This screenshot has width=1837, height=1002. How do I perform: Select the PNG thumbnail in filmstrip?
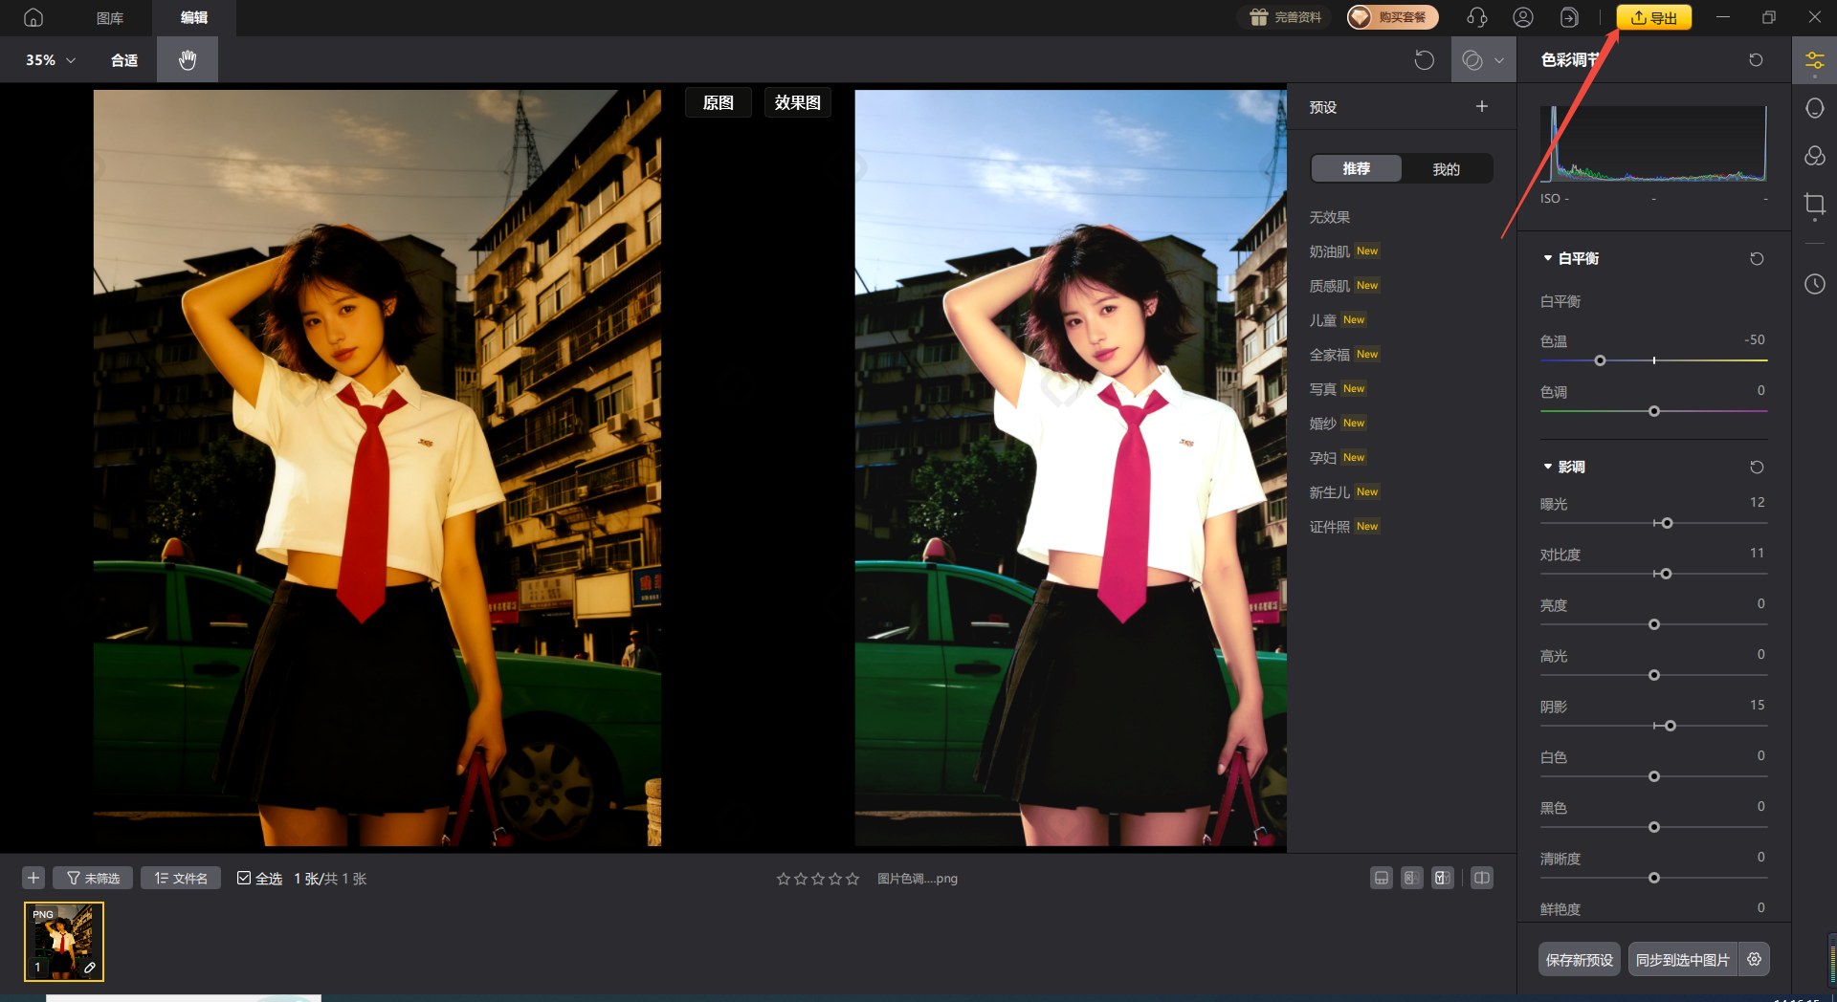[x=64, y=942]
